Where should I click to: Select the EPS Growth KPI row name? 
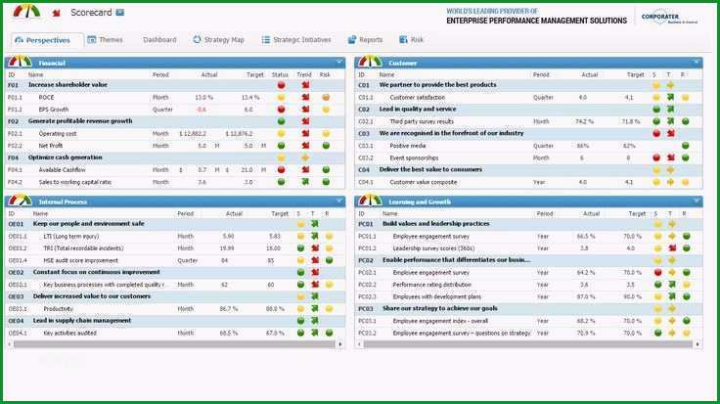coord(53,110)
